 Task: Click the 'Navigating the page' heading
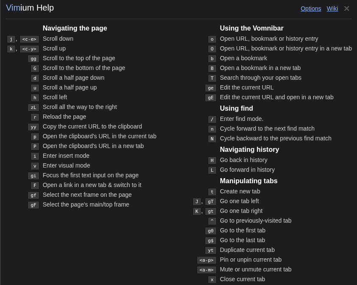pyautogui.click(x=75, y=28)
